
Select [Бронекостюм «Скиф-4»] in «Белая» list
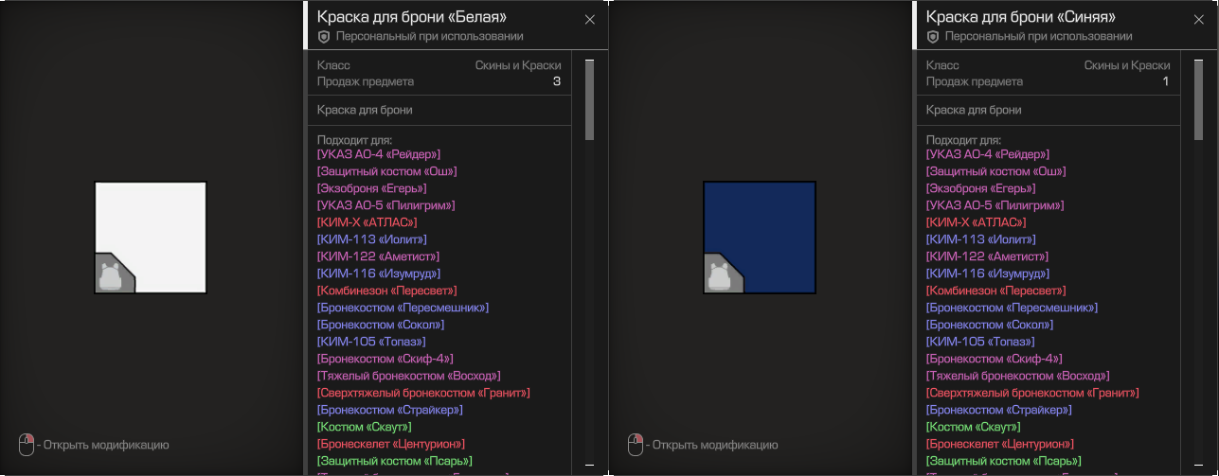385,359
